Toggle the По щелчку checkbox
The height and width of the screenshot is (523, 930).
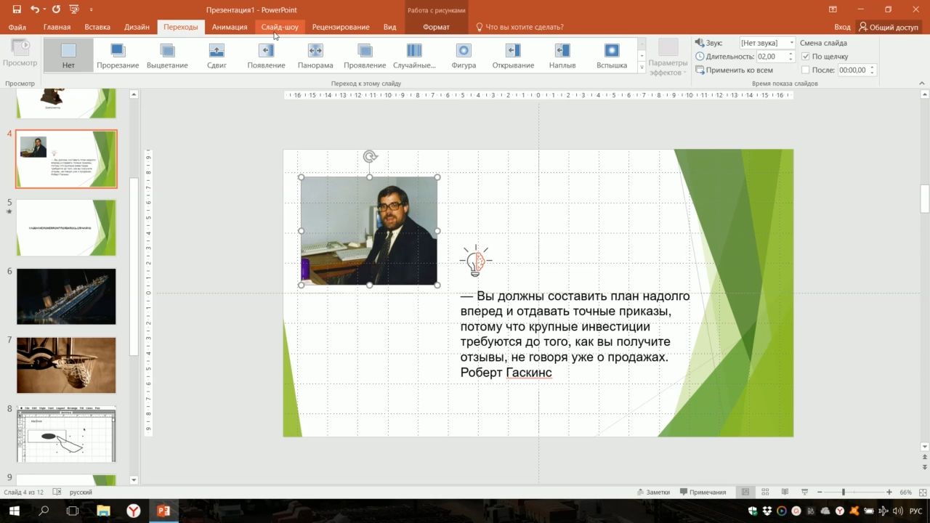(x=805, y=57)
